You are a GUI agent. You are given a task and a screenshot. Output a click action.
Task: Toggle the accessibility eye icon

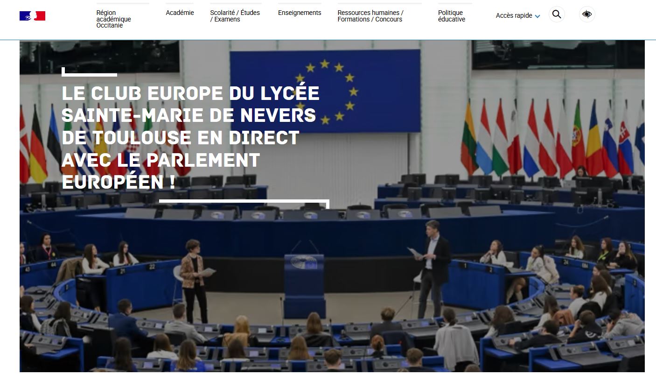click(587, 14)
